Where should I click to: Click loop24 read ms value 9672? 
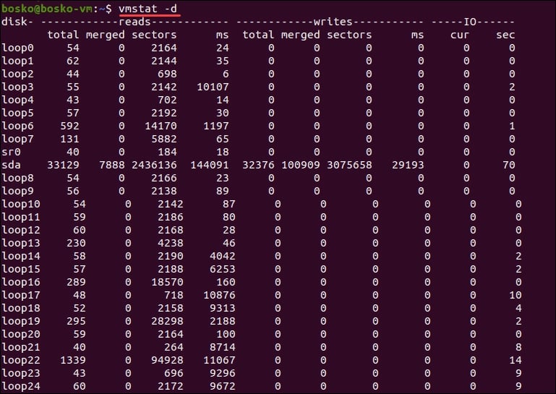[223, 386]
